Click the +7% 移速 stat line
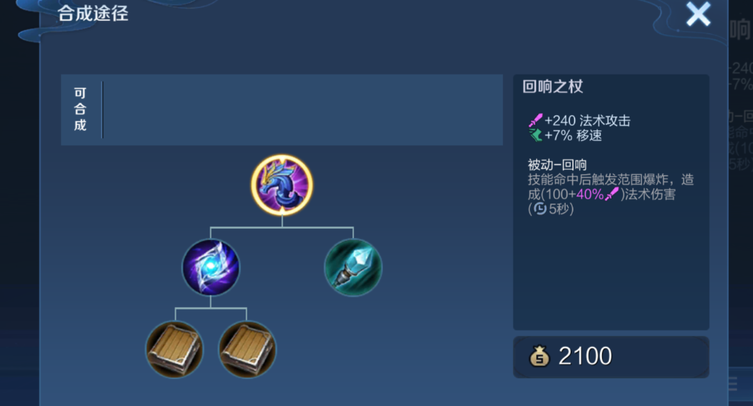This screenshot has width=753, height=406. [x=565, y=135]
